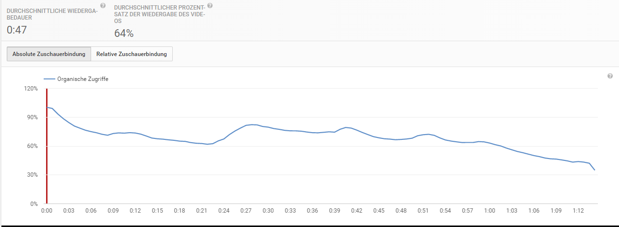Screen dimensions: 619x227
Task: Click the 0:12 time axis label
Action: click(x=135, y=211)
